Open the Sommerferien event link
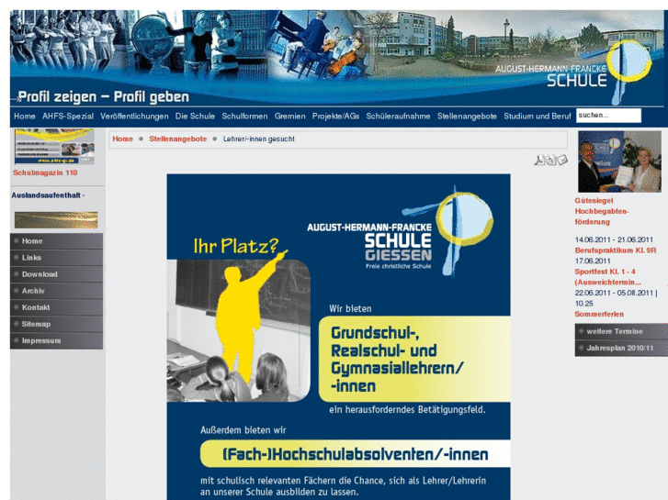Viewport: 668px width, 500px height. point(599,314)
